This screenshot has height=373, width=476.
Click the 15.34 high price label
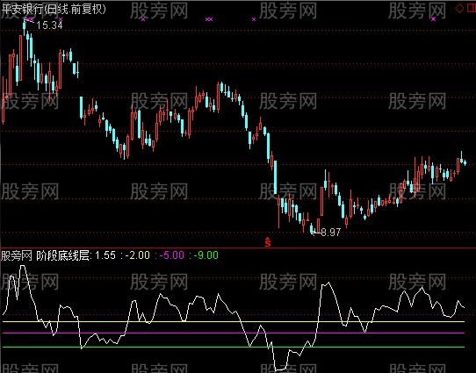tap(49, 25)
